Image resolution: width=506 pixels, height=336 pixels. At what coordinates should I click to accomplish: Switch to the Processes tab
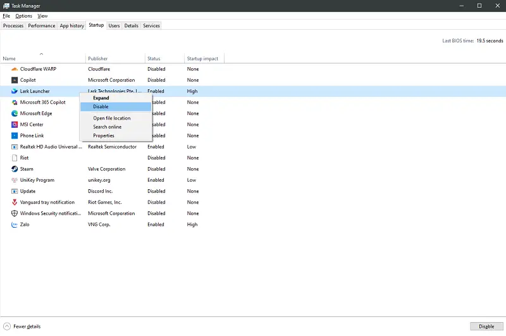13,25
